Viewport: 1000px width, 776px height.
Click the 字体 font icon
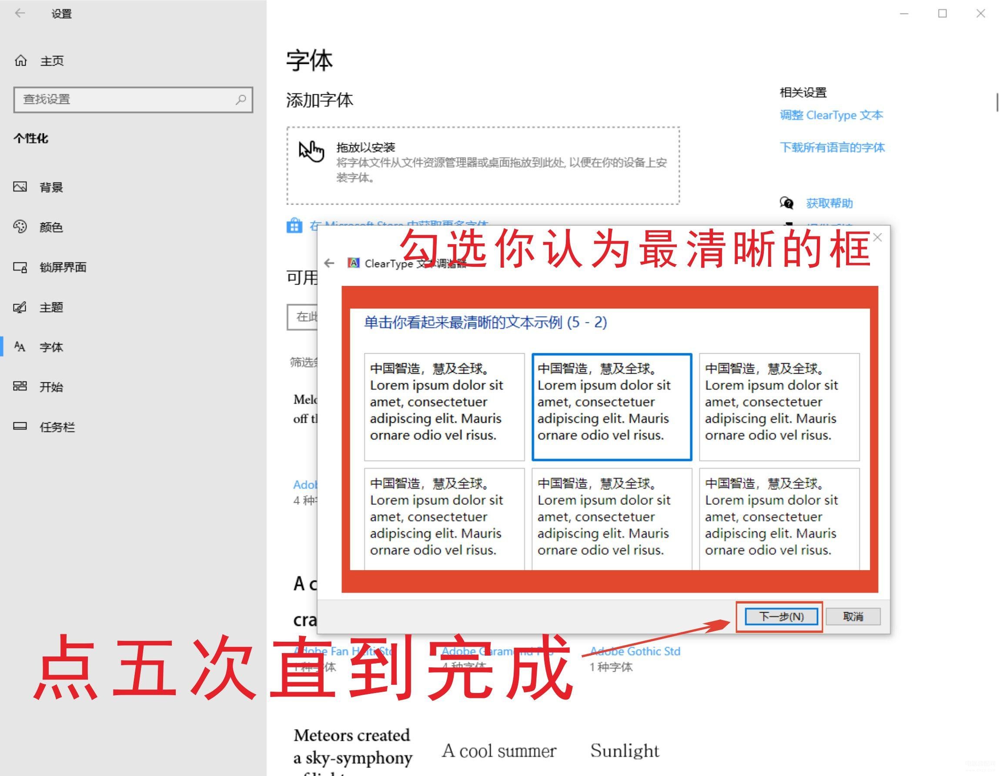pos(20,347)
